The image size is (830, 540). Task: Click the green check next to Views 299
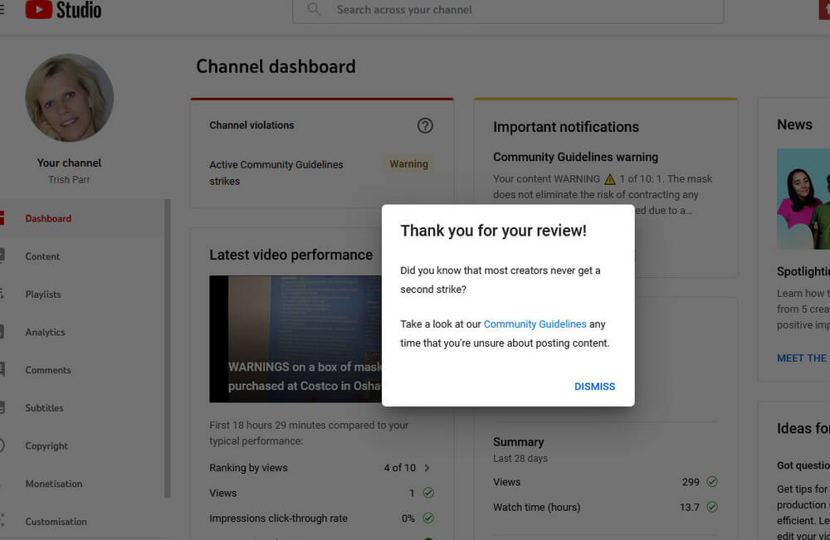[x=712, y=482]
